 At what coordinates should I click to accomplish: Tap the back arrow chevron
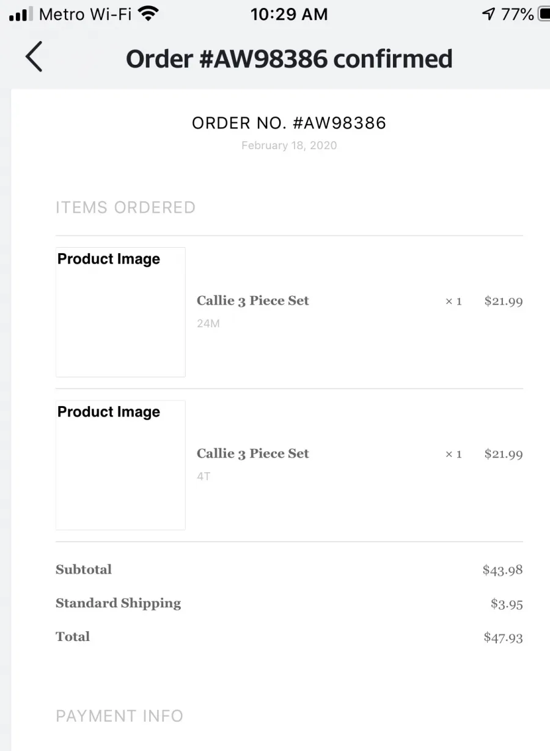click(34, 57)
